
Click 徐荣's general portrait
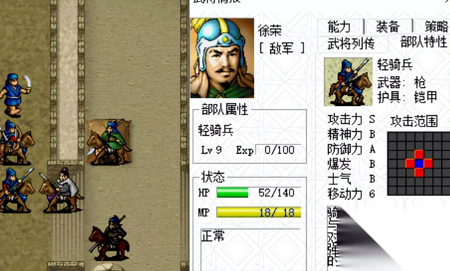(222, 58)
